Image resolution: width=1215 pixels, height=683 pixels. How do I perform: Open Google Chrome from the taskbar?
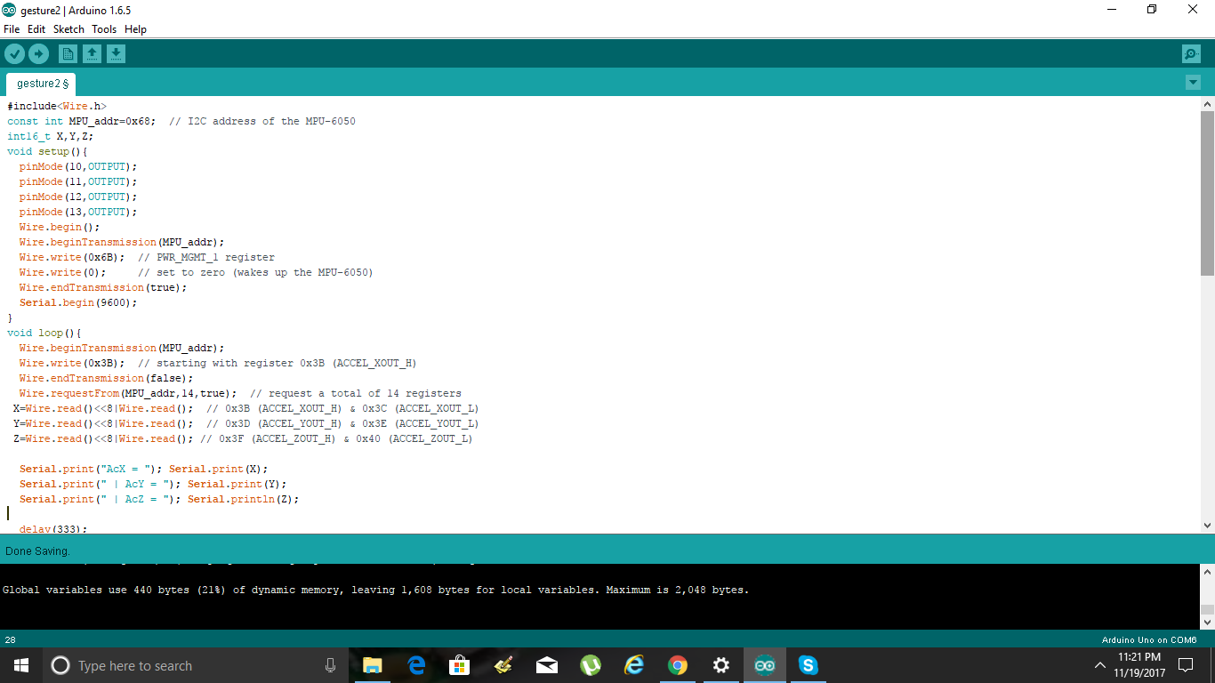pyautogui.click(x=677, y=664)
